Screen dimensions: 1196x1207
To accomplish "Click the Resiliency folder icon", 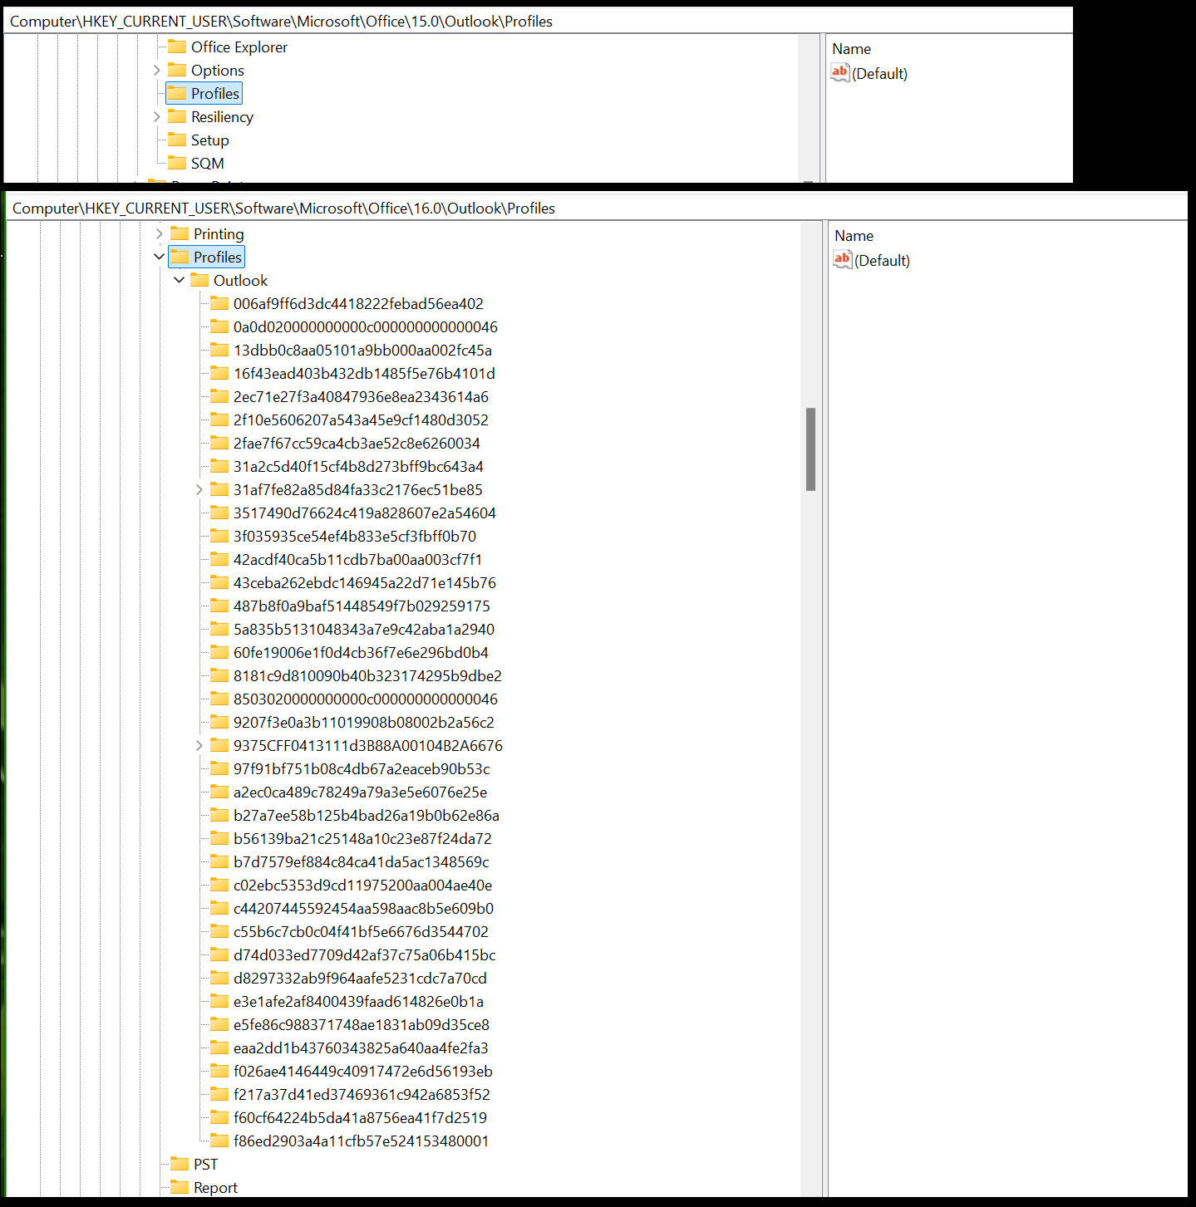I will coord(177,116).
